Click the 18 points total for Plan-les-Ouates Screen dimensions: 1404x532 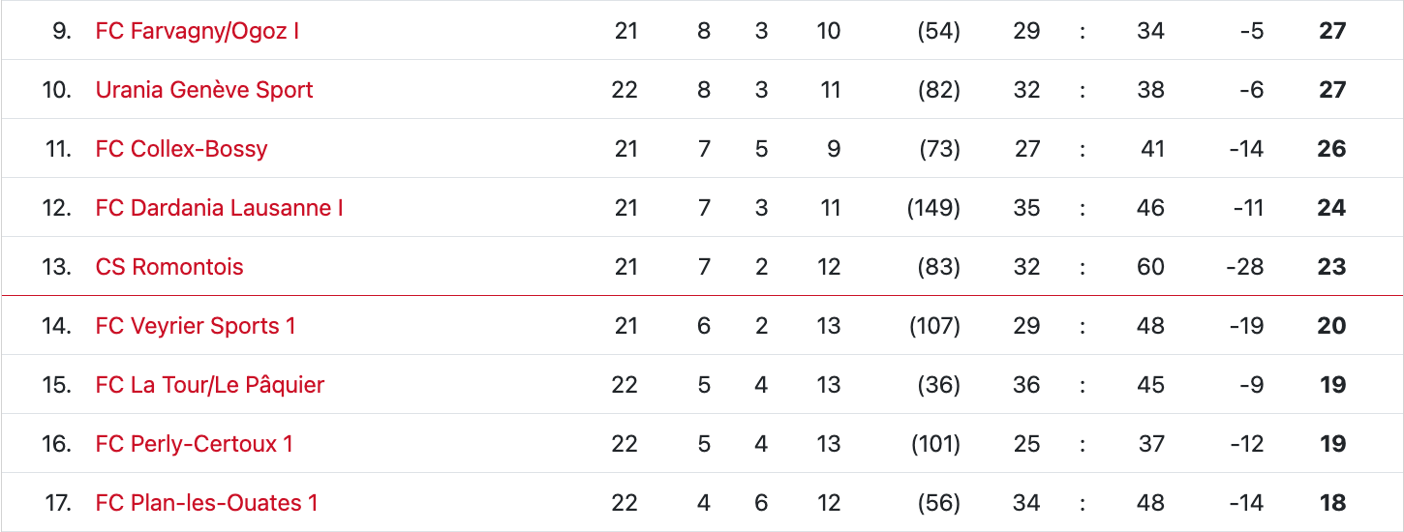click(x=1332, y=503)
